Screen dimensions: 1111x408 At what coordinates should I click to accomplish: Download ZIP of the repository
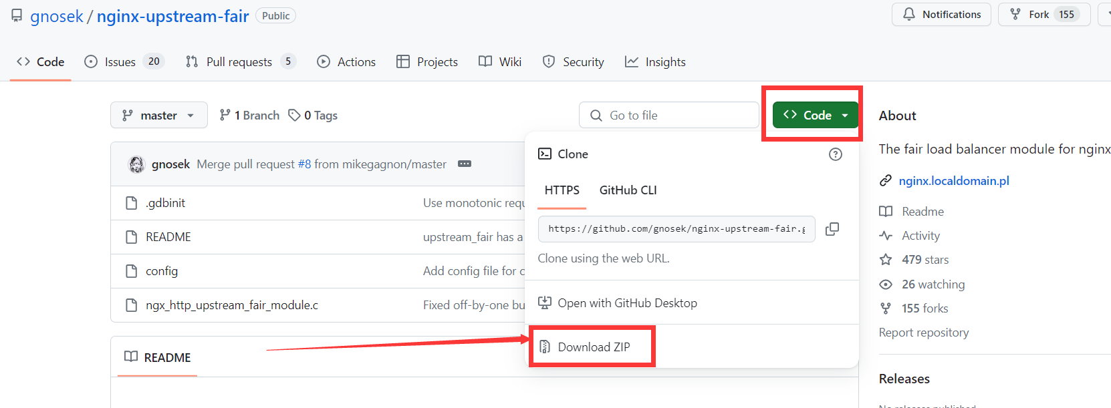(x=585, y=347)
